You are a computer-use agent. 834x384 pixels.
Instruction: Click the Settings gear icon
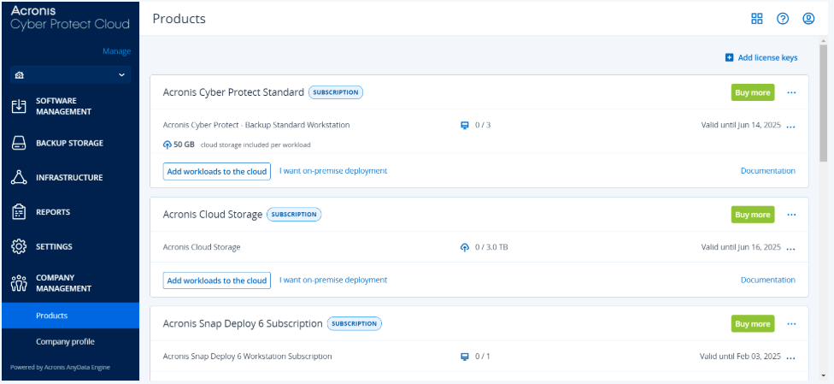pos(19,246)
